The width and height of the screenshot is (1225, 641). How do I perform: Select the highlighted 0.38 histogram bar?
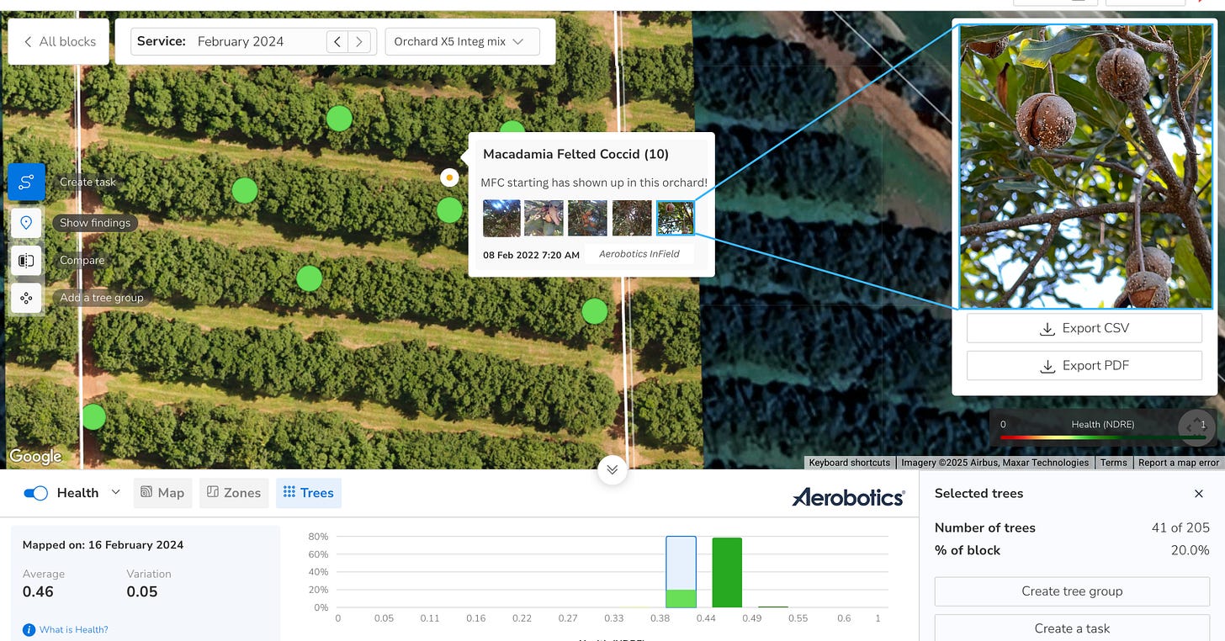coord(681,572)
